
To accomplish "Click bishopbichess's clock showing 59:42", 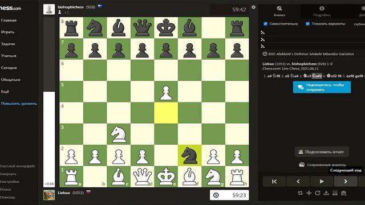I will pos(229,10).
